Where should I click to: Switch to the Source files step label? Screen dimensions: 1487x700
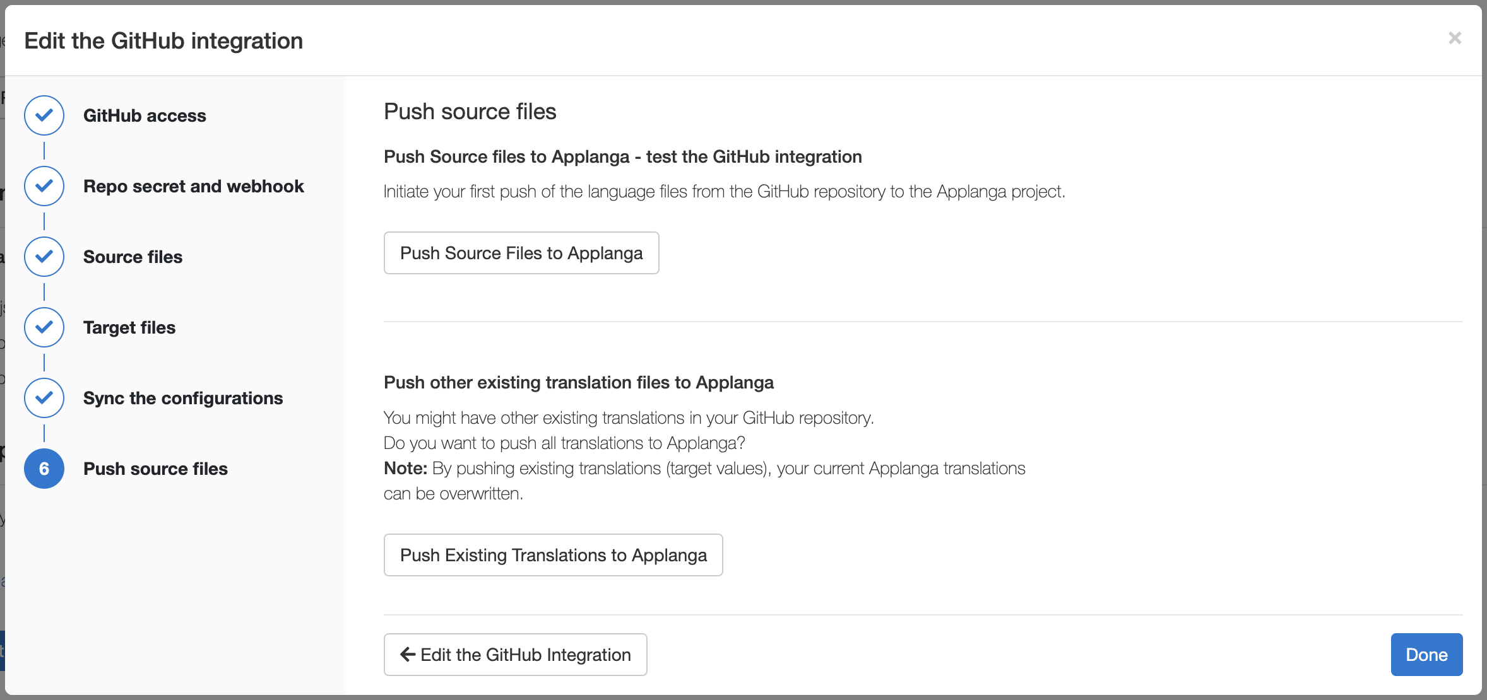(x=133, y=257)
